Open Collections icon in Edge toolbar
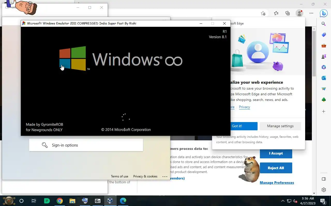 coord(288,13)
